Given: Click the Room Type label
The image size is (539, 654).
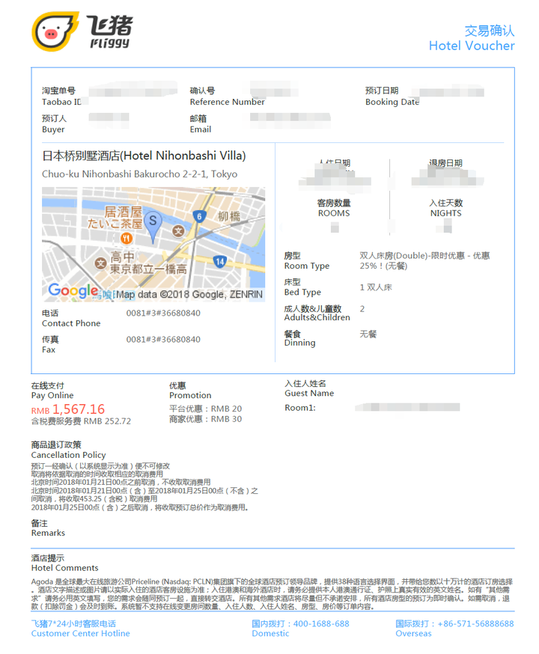Looking at the screenshot, I should coord(307,266).
